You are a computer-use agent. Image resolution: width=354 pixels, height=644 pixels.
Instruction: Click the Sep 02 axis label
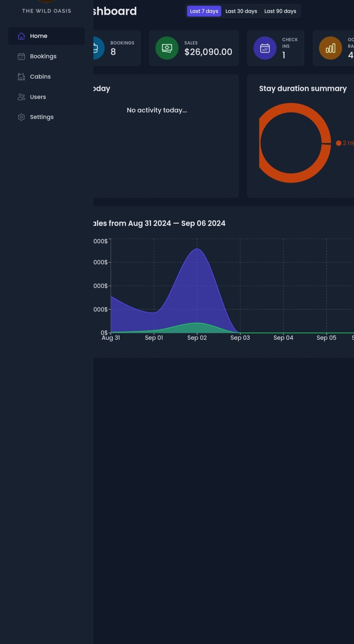coord(197,338)
